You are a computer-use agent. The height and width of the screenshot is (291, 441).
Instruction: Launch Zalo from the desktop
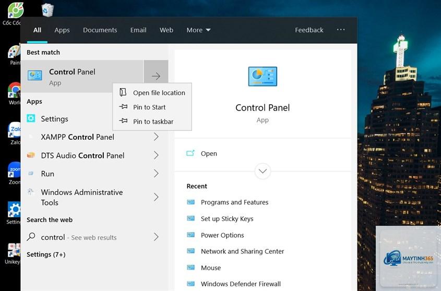click(x=14, y=133)
